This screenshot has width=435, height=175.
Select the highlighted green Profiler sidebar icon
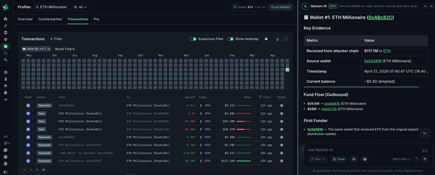click(x=5, y=46)
